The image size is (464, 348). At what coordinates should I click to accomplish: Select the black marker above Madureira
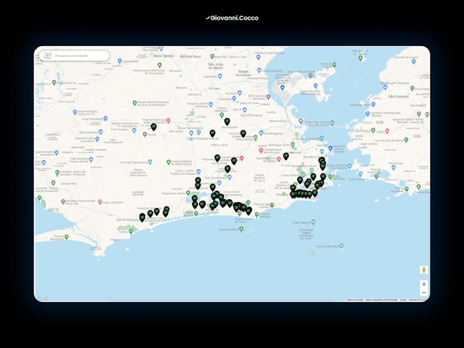coord(227,122)
